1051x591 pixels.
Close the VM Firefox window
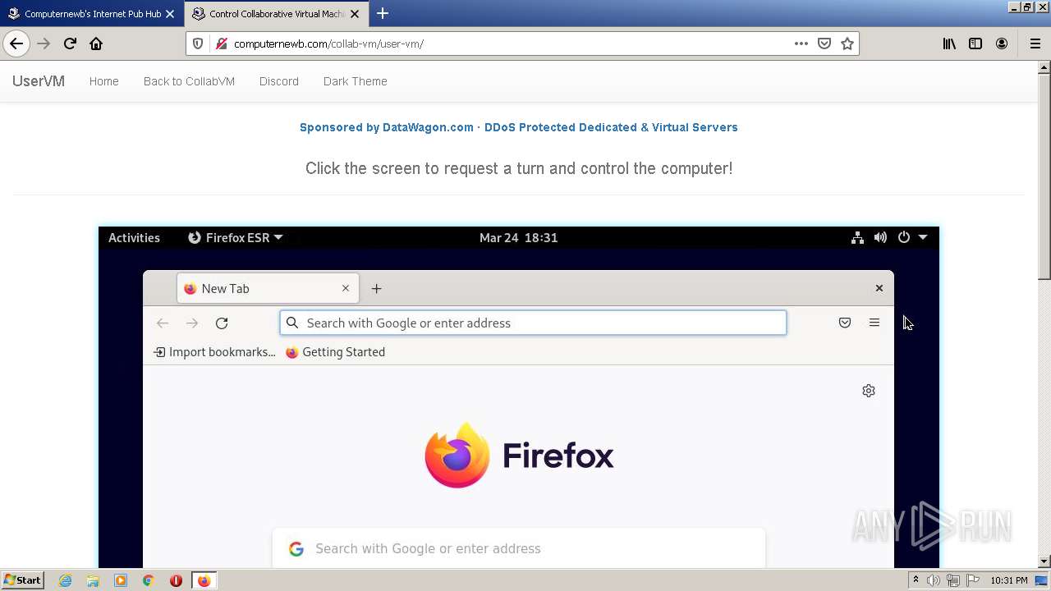point(879,288)
